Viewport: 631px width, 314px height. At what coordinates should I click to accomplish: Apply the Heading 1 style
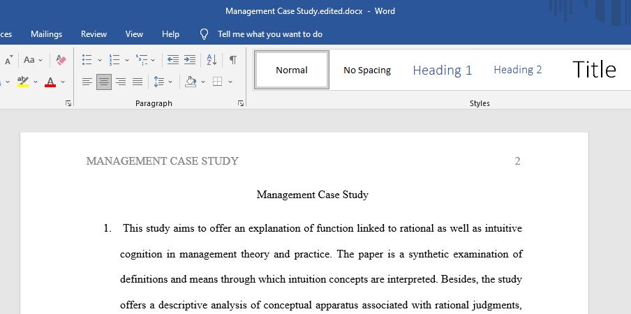[443, 70]
